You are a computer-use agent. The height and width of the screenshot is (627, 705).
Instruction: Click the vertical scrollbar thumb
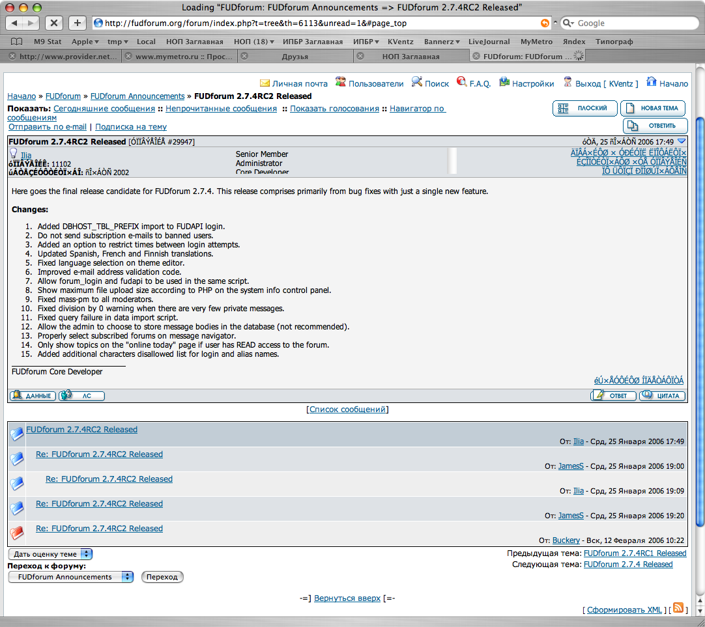point(700,321)
